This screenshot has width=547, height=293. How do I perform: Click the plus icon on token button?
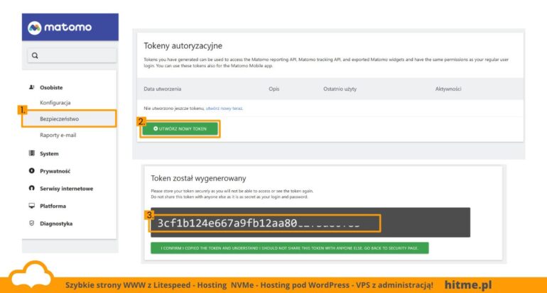[x=156, y=128]
